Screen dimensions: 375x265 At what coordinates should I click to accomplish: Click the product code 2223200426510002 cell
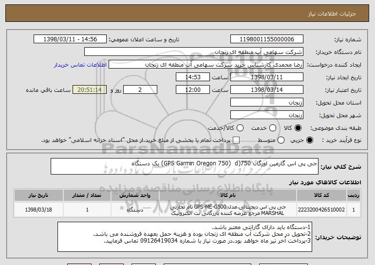pyautogui.click(x=321, y=210)
